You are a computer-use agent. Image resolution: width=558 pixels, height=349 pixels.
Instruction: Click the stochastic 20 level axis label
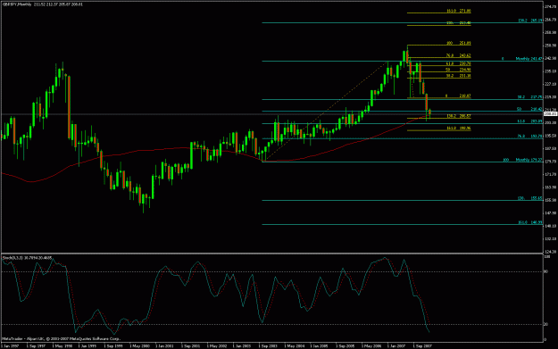coord(546,324)
